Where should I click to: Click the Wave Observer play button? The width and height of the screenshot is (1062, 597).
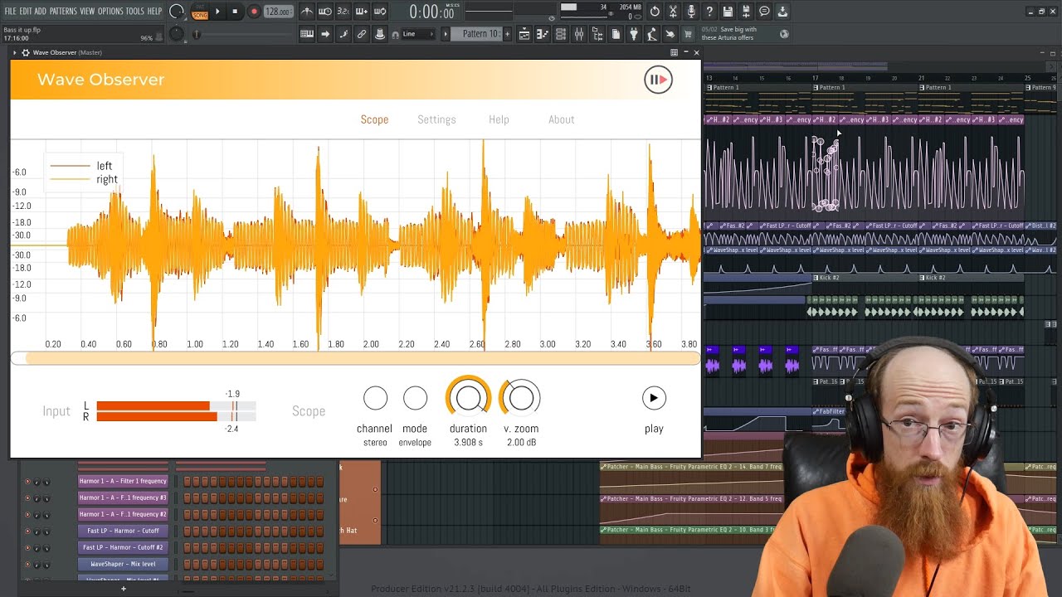(654, 398)
